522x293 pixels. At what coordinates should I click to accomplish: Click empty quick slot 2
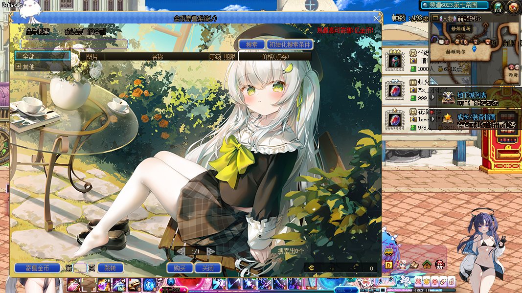tap(89, 285)
